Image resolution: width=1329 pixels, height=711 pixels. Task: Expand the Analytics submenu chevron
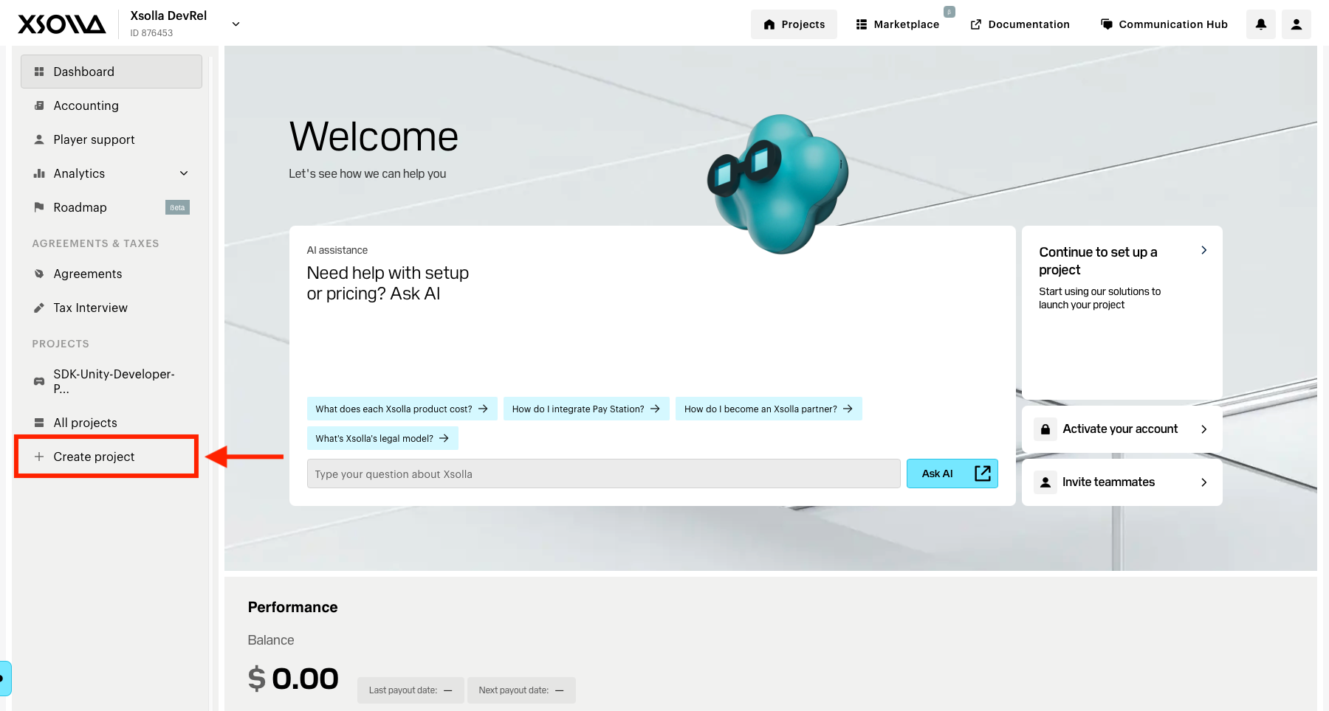coord(184,173)
